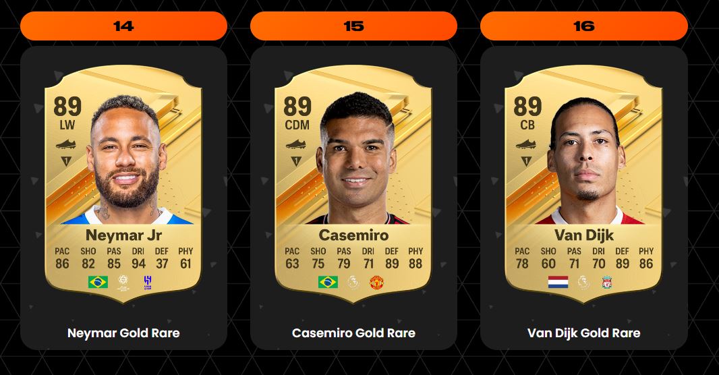Select the orange rank 16 banner
This screenshot has width=719, height=375.
point(583,26)
